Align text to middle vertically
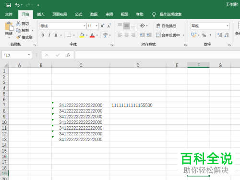This screenshot has width=240, height=180. pos(127,26)
